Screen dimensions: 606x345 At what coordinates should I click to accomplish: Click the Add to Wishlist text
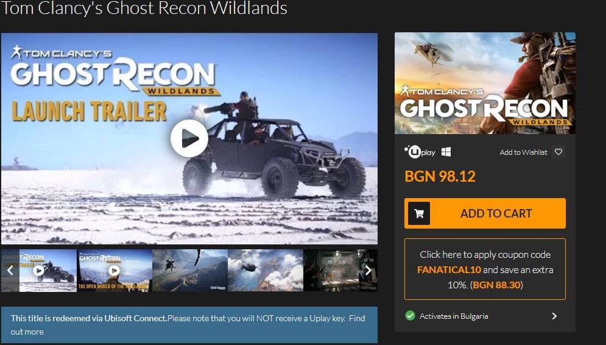[x=523, y=152]
